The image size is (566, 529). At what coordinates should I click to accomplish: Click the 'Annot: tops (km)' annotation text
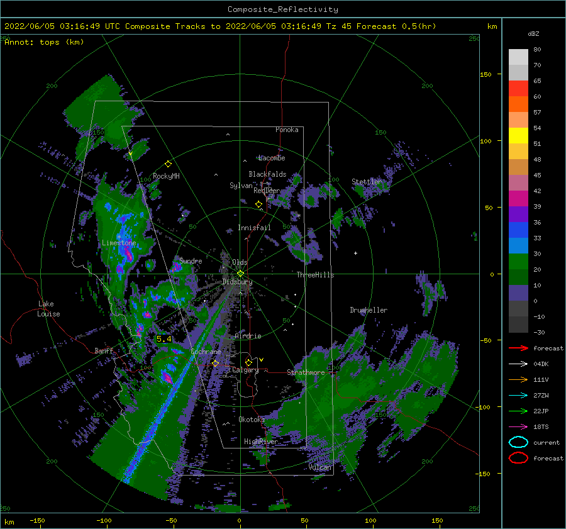pyautogui.click(x=44, y=42)
